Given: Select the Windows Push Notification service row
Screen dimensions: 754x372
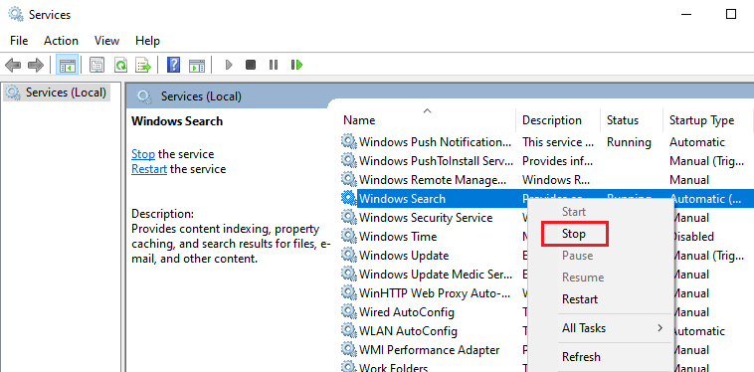Looking at the screenshot, I should click(x=547, y=142).
